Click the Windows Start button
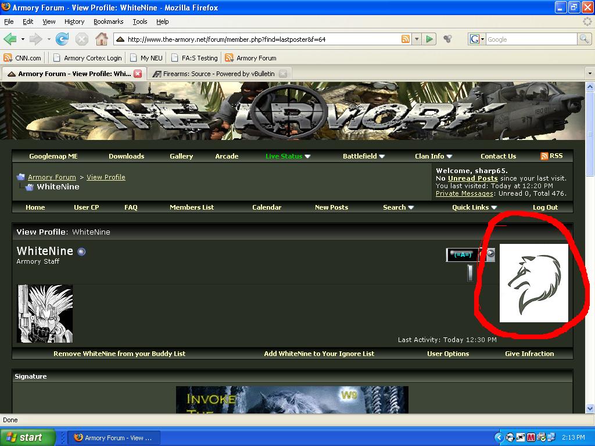 pos(27,437)
